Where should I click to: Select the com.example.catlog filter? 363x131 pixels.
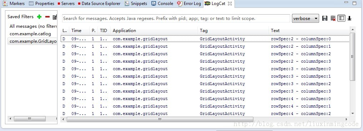(32, 34)
